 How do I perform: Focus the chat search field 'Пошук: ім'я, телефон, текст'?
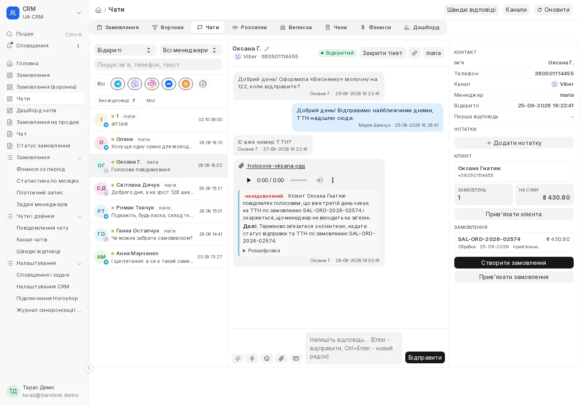pyautogui.click(x=158, y=65)
